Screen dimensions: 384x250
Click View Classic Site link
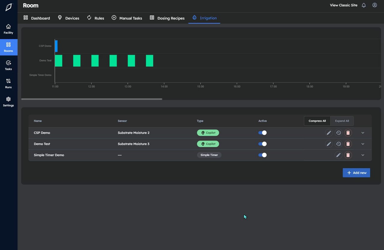[343, 5]
